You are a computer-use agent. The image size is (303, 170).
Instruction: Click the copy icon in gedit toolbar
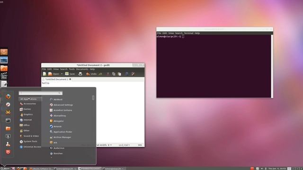pos(114,74)
